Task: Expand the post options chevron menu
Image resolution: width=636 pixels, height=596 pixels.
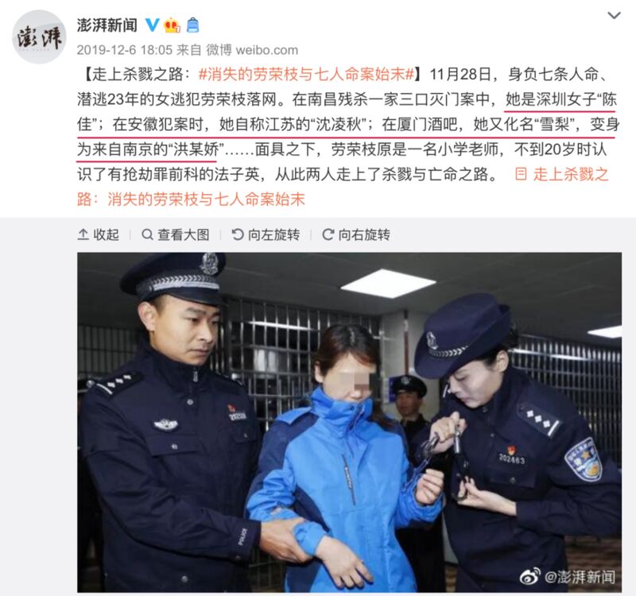Action: (614, 16)
